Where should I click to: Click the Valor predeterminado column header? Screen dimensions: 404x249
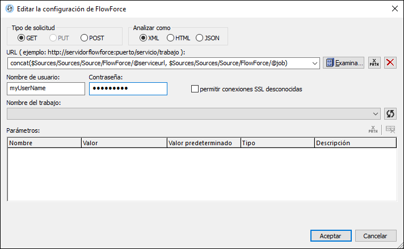(204, 143)
